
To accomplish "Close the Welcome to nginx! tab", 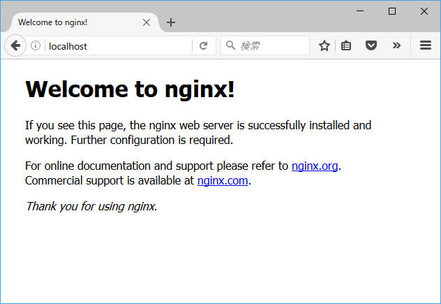I will point(147,22).
